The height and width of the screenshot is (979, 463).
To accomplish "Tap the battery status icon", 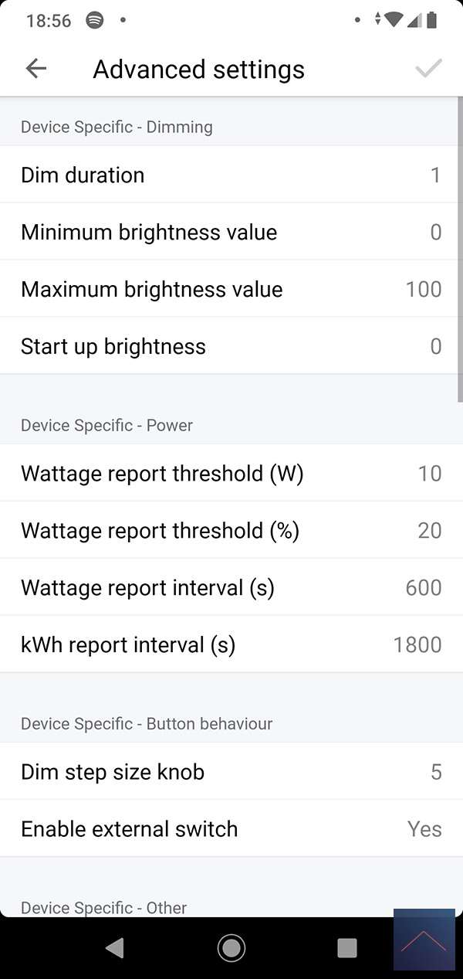I will pyautogui.click(x=433, y=20).
